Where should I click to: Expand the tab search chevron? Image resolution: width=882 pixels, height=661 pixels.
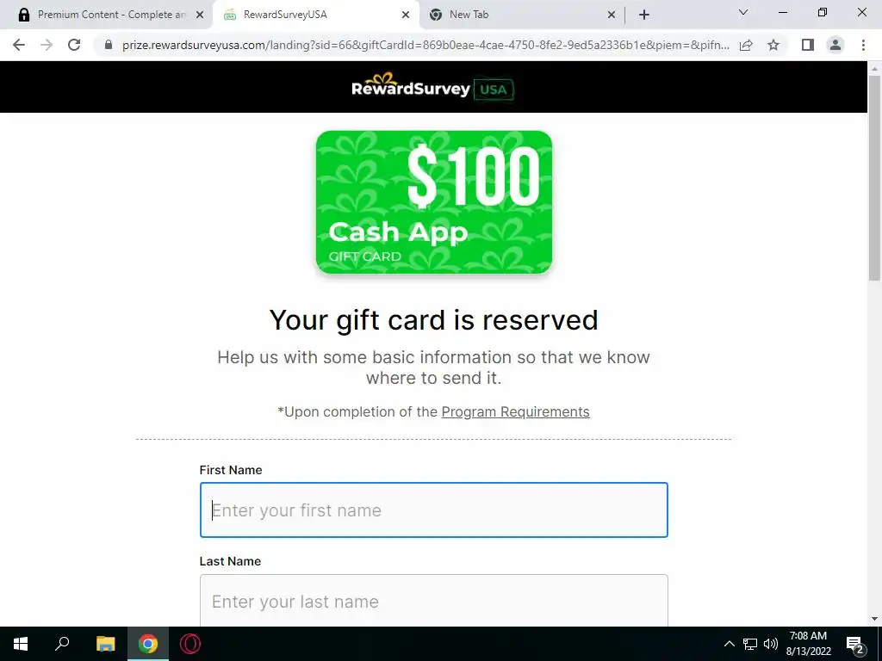(x=743, y=12)
